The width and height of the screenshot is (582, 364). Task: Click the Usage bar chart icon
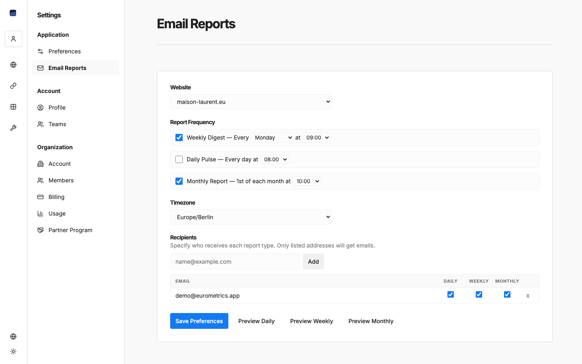point(40,214)
